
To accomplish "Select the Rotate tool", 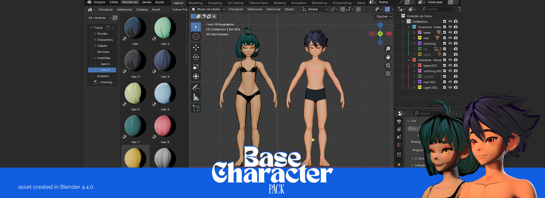I will (x=196, y=57).
